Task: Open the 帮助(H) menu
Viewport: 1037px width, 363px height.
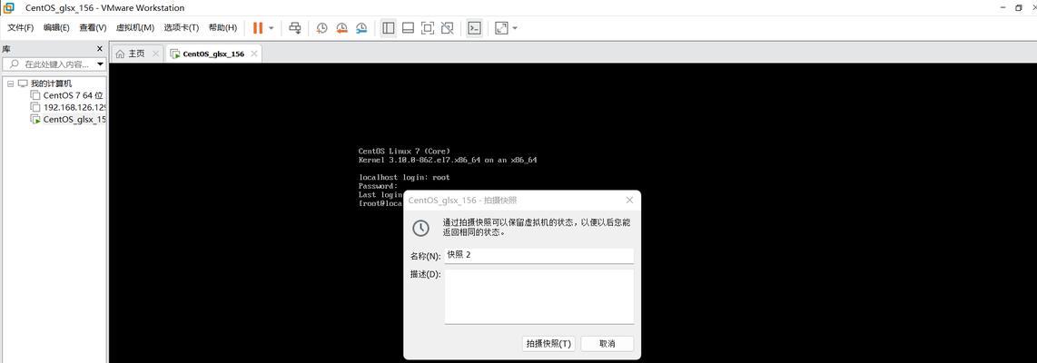Action: point(222,28)
